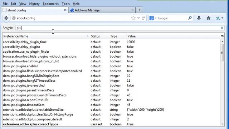This screenshot has height=129, width=229.
Task: Open the History menu
Action: 34,4
